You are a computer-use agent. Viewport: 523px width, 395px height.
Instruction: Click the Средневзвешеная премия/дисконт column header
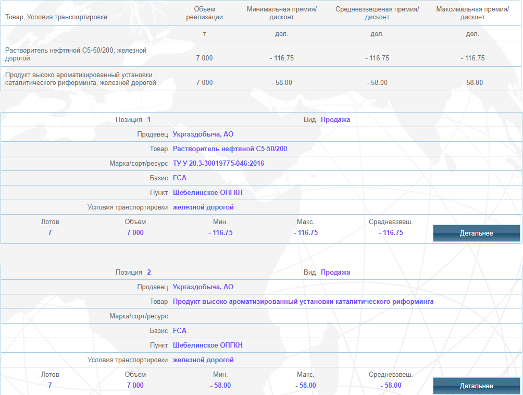(x=377, y=13)
